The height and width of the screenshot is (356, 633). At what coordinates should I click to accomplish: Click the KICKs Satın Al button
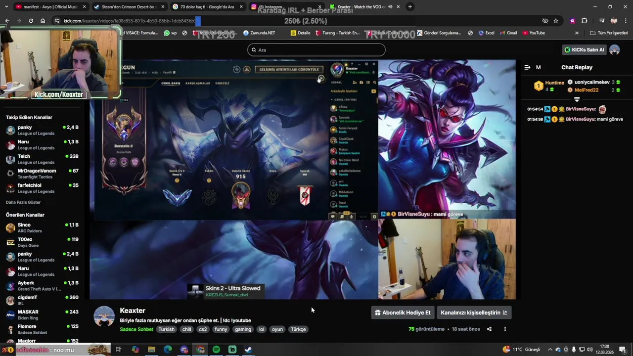click(584, 49)
